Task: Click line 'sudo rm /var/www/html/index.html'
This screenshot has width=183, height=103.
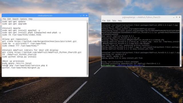Action: (22, 35)
